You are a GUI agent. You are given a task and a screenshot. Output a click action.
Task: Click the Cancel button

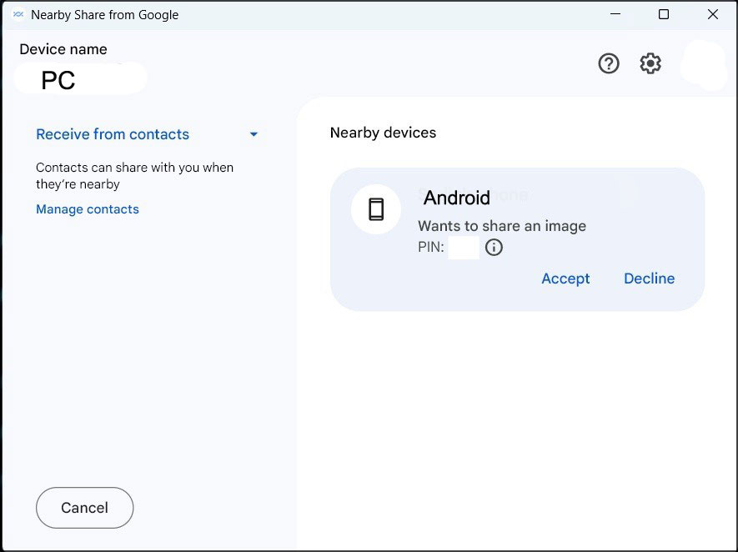(x=85, y=508)
